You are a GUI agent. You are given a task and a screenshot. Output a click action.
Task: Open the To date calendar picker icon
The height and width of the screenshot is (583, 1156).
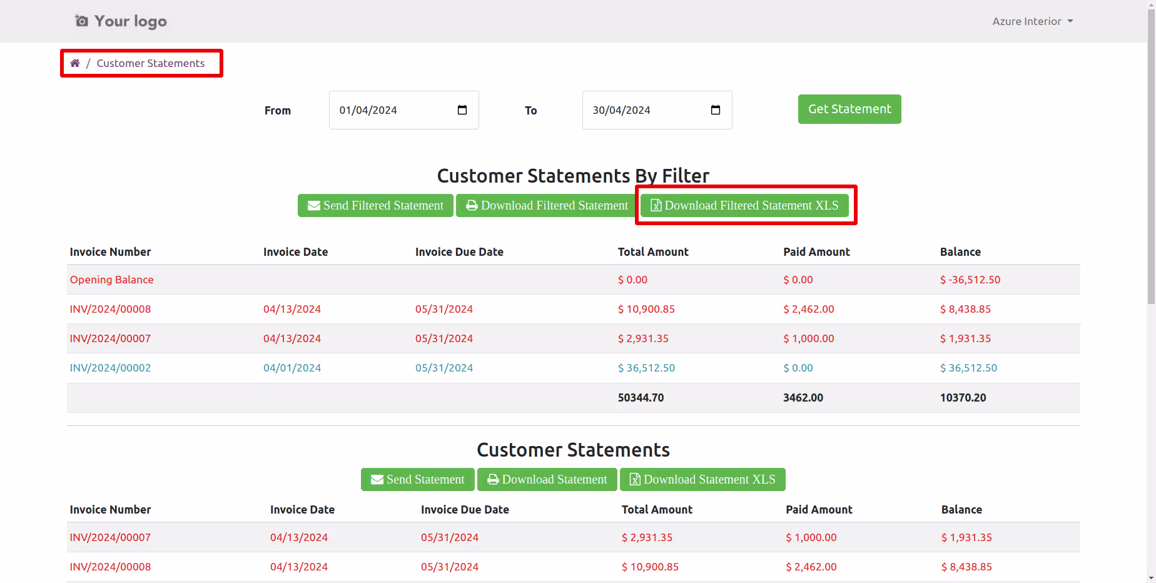(x=716, y=110)
